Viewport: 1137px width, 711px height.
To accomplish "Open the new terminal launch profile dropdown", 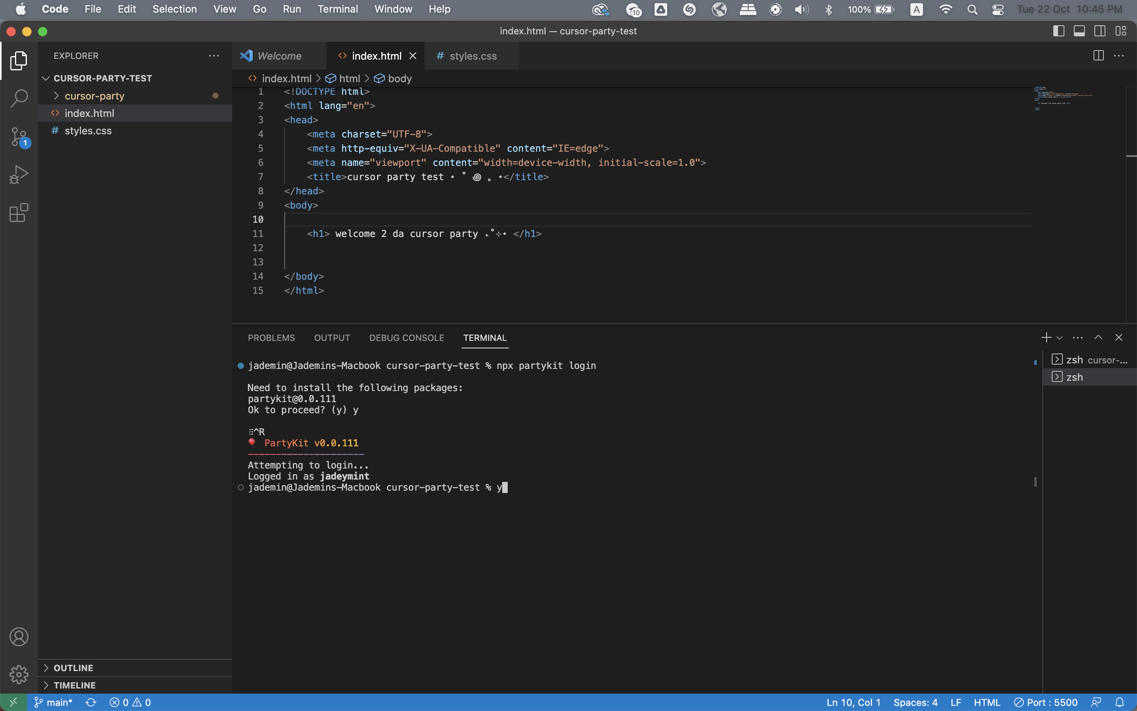I will coord(1060,338).
